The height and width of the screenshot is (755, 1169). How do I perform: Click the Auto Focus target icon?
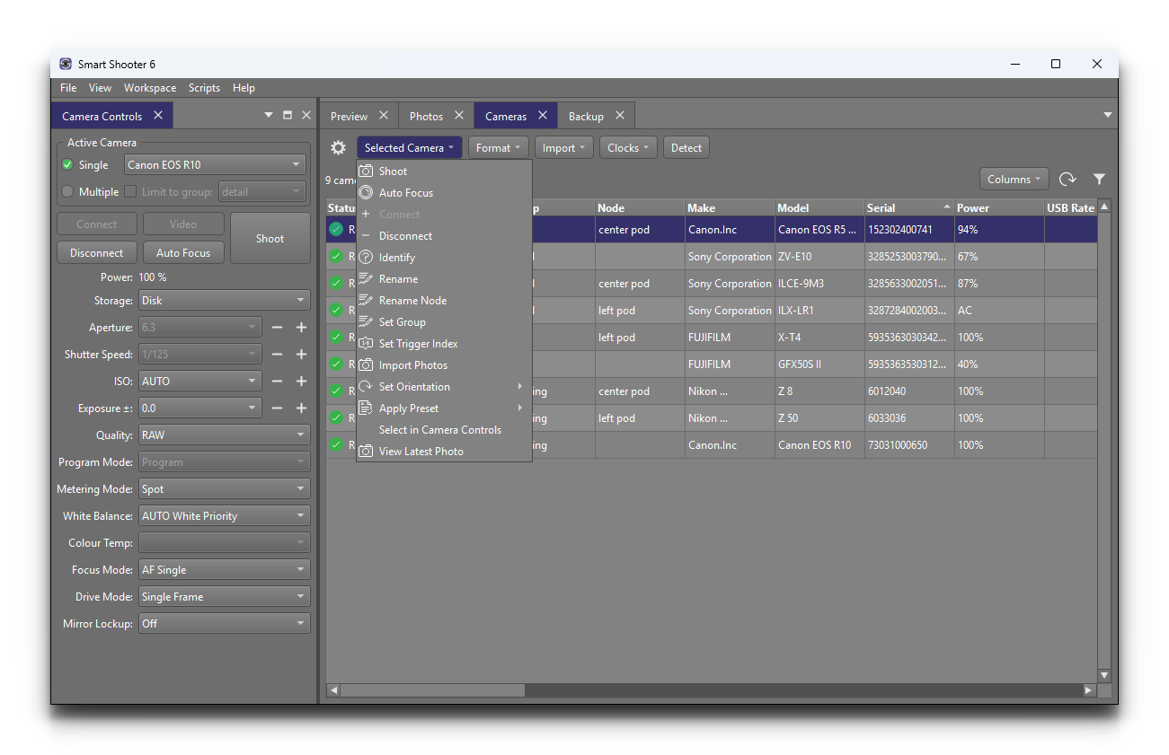click(x=366, y=193)
